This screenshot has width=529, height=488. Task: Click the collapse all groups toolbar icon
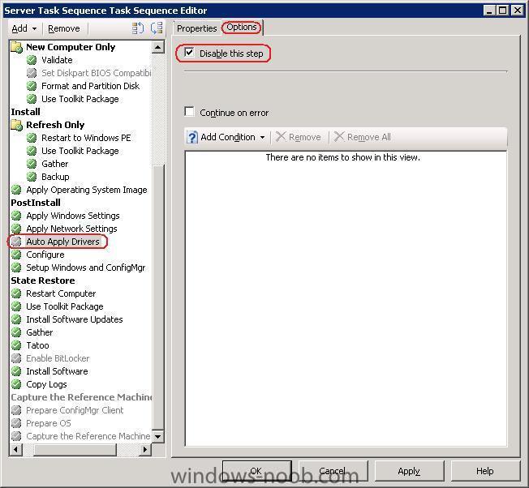pyautogui.click(x=157, y=28)
